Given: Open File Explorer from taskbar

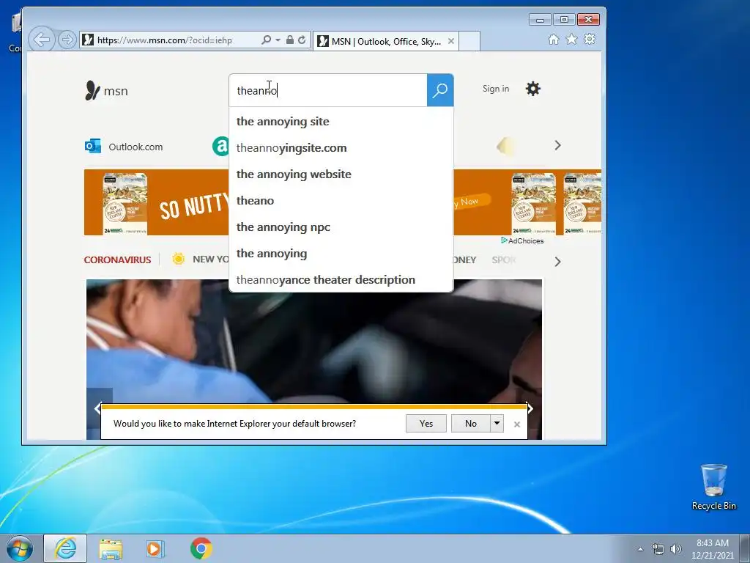Looking at the screenshot, I should tap(111, 548).
